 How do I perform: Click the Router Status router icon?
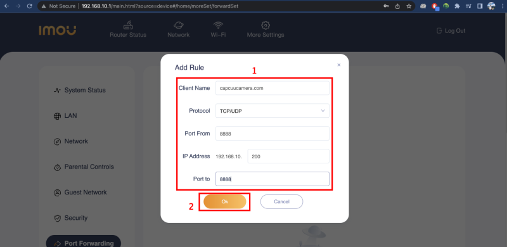click(x=128, y=25)
